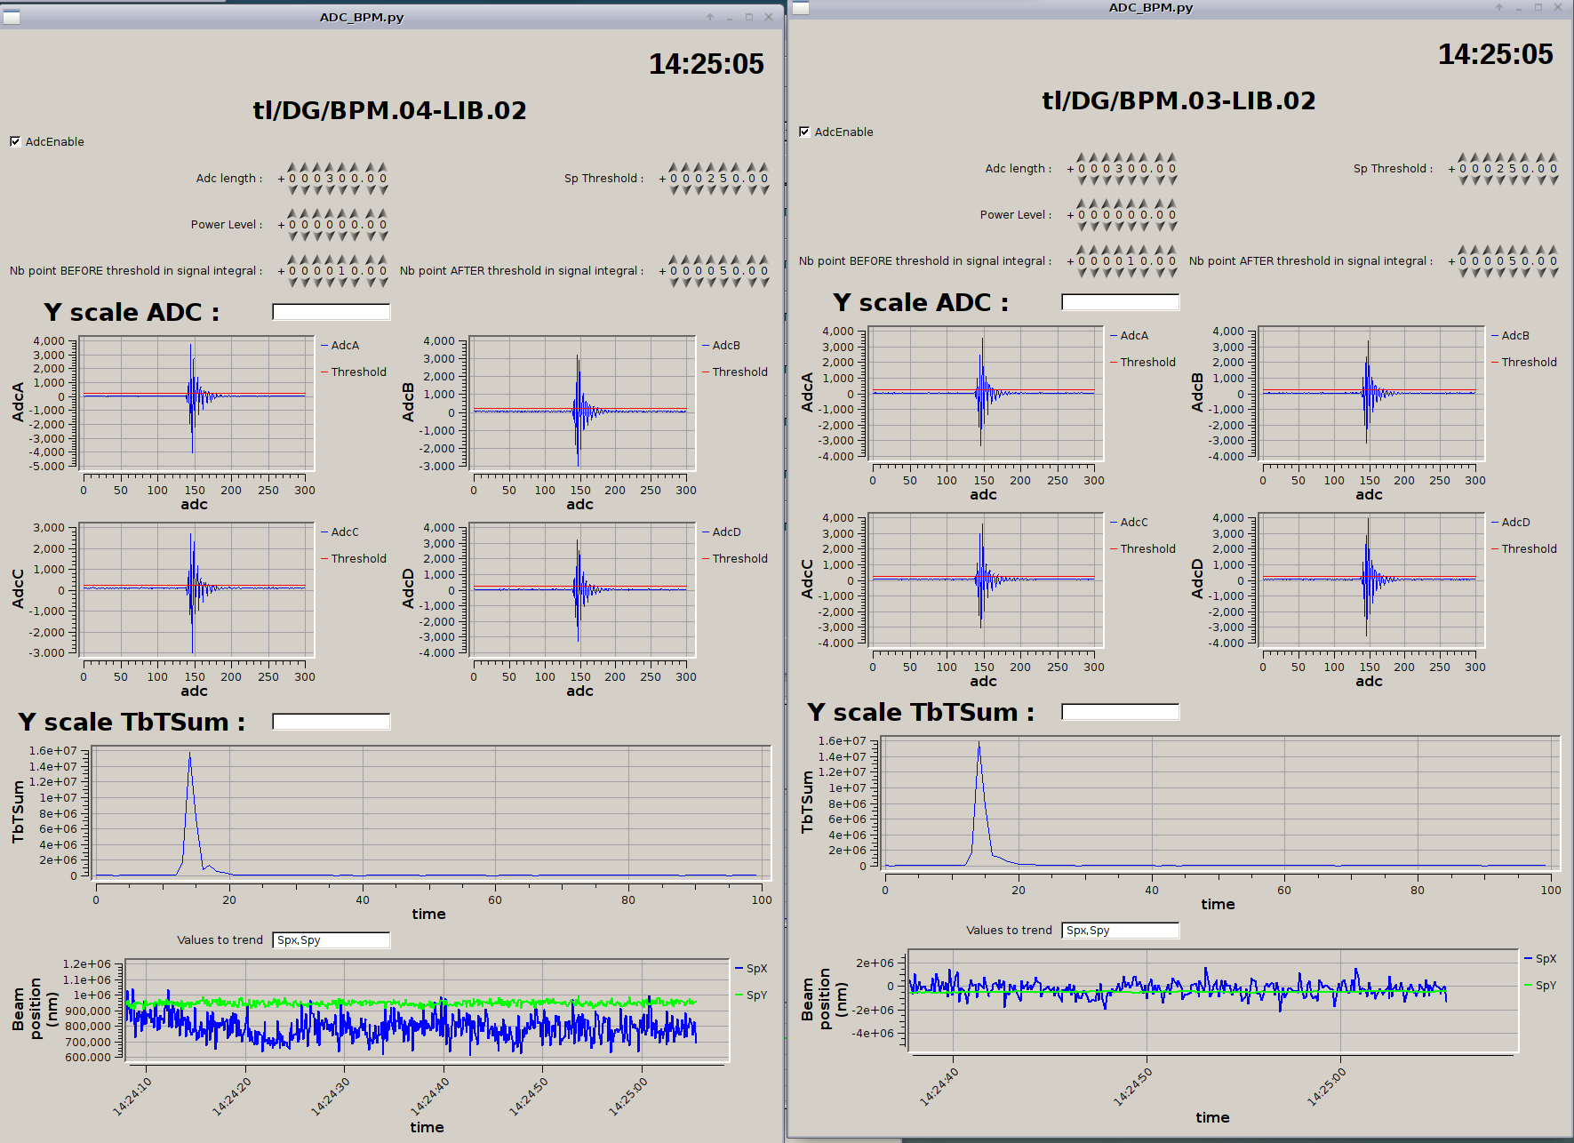Image resolution: width=1574 pixels, height=1143 pixels.
Task: Increase the '5' digit of BPM.03 Sp Threshold
Action: click(1513, 156)
